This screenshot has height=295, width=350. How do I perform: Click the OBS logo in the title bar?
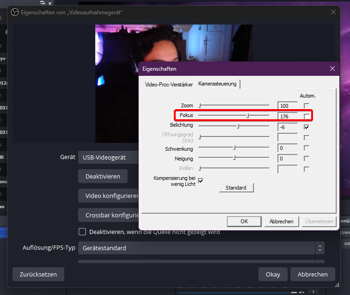tap(14, 12)
